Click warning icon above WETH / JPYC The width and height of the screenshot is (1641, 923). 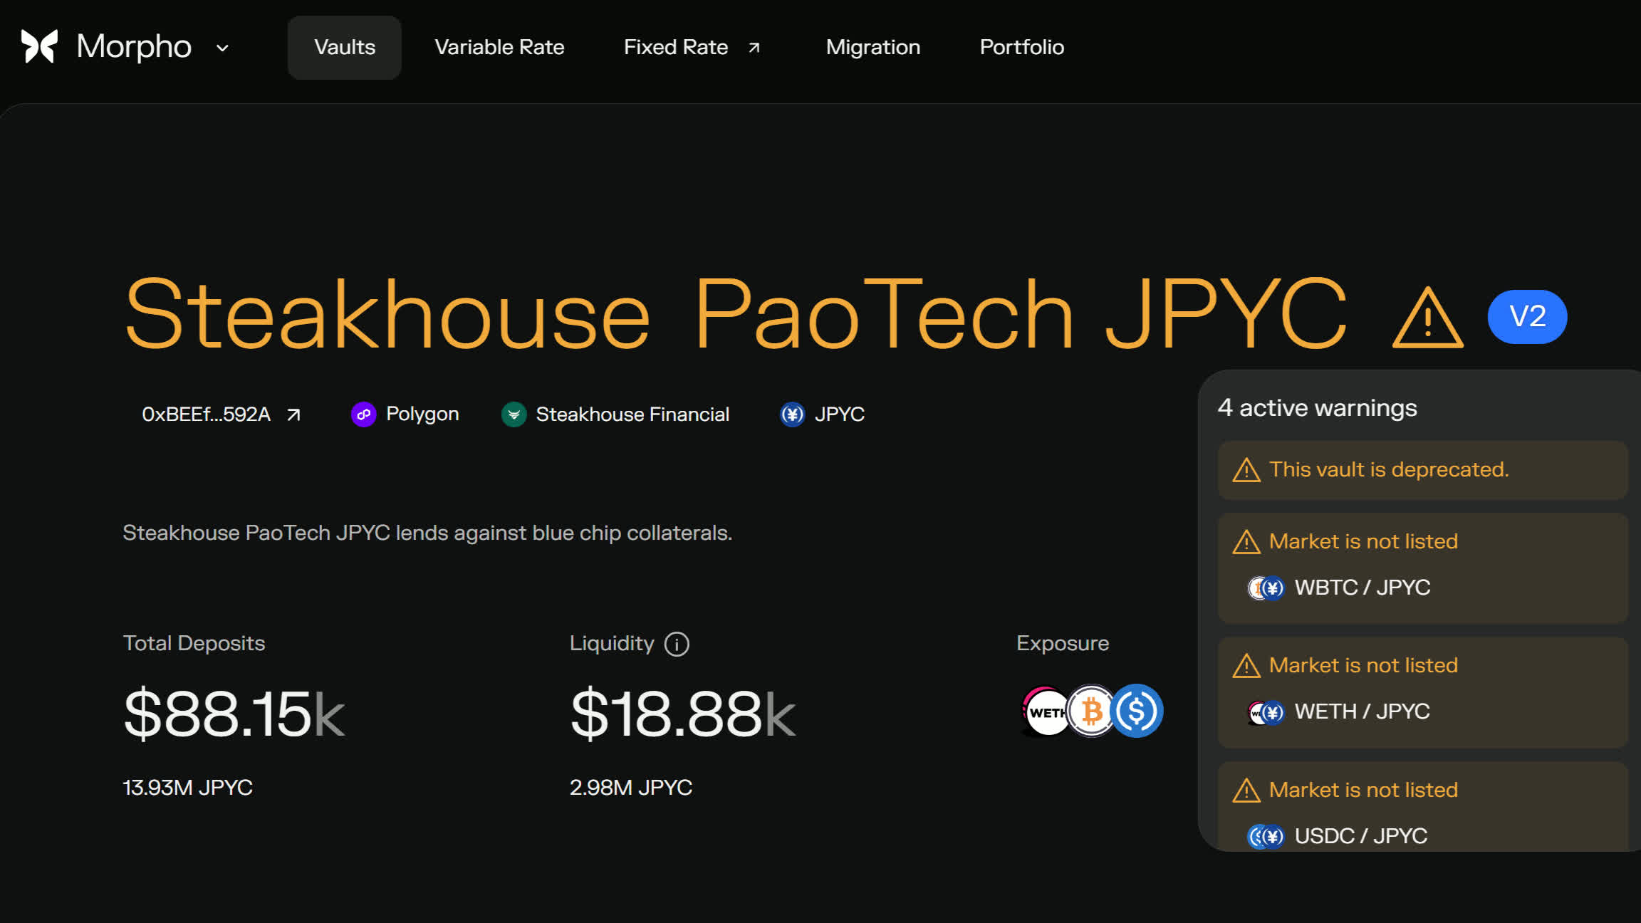1246,666
